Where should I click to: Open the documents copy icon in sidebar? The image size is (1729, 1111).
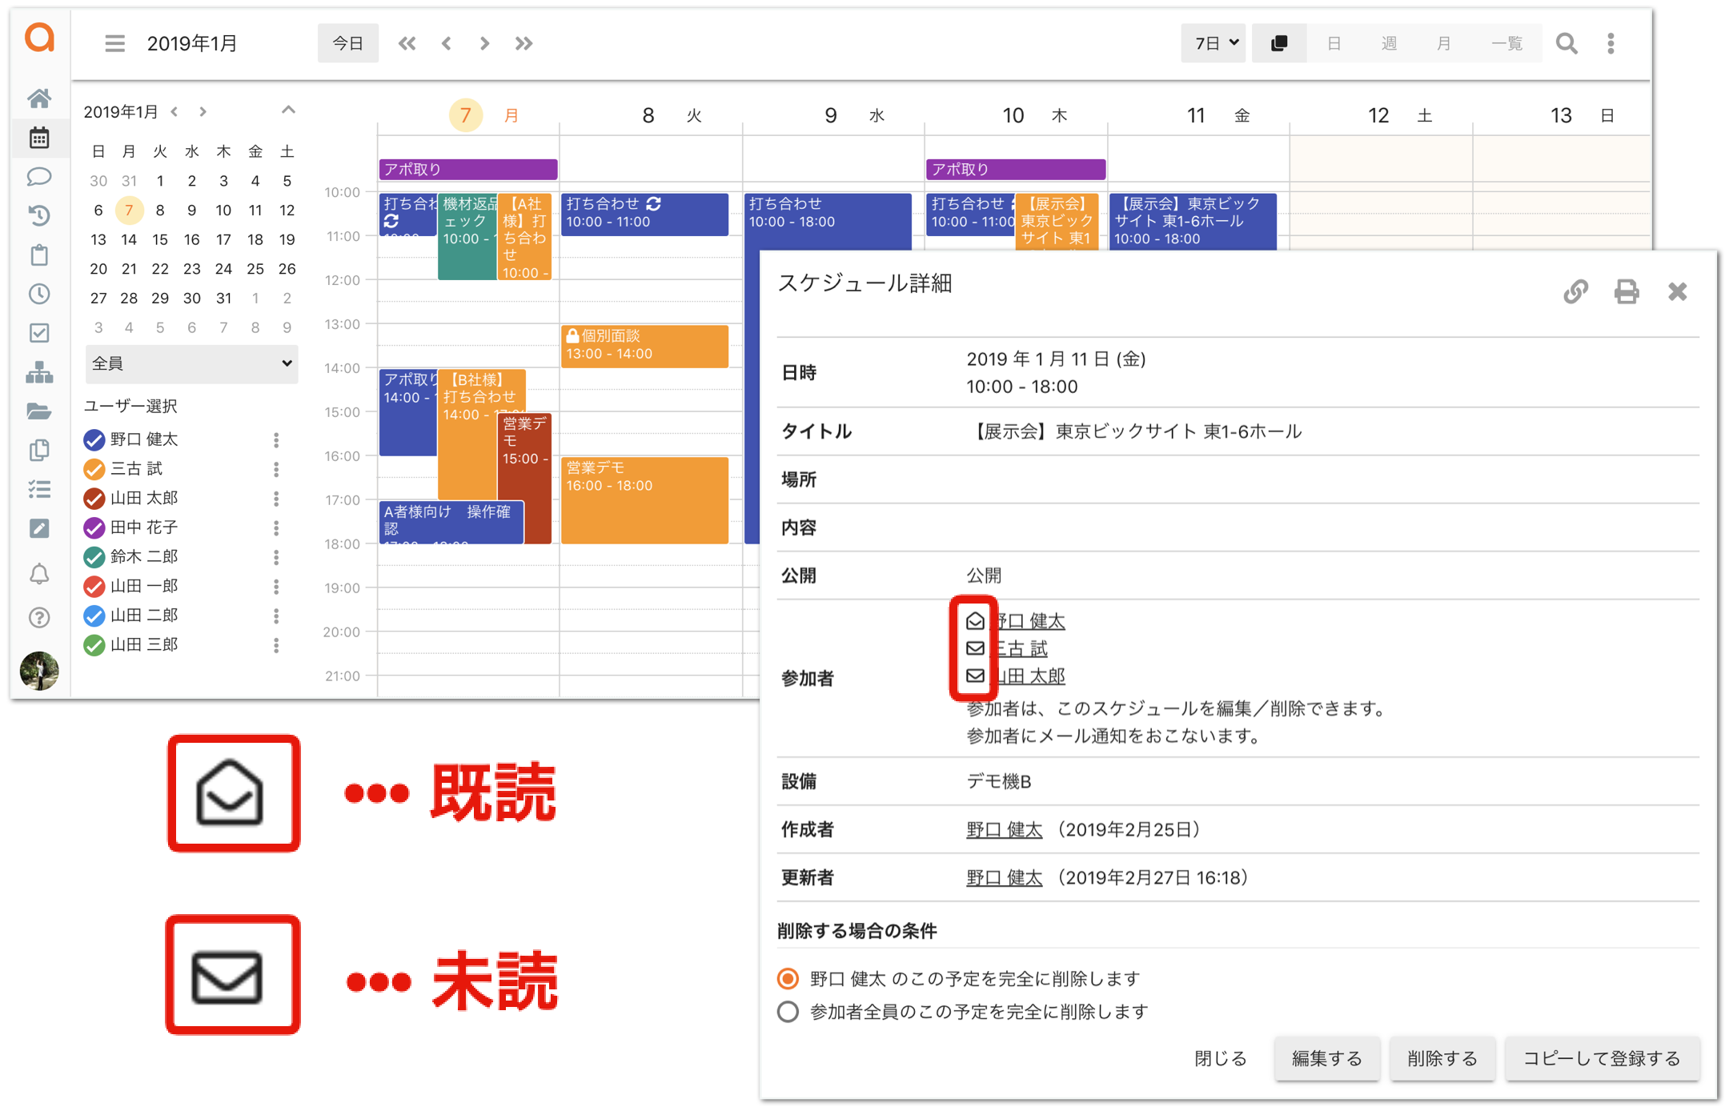[39, 450]
